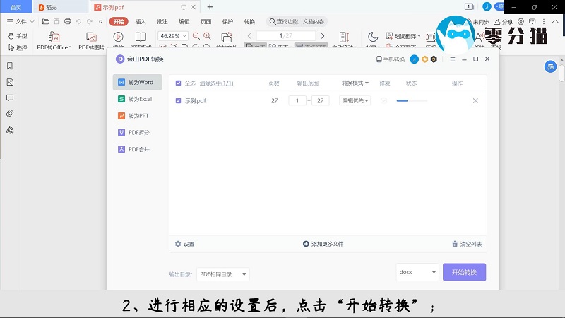
Task: Uncheck the 示例.pdf file checkbox
Action: tap(178, 100)
